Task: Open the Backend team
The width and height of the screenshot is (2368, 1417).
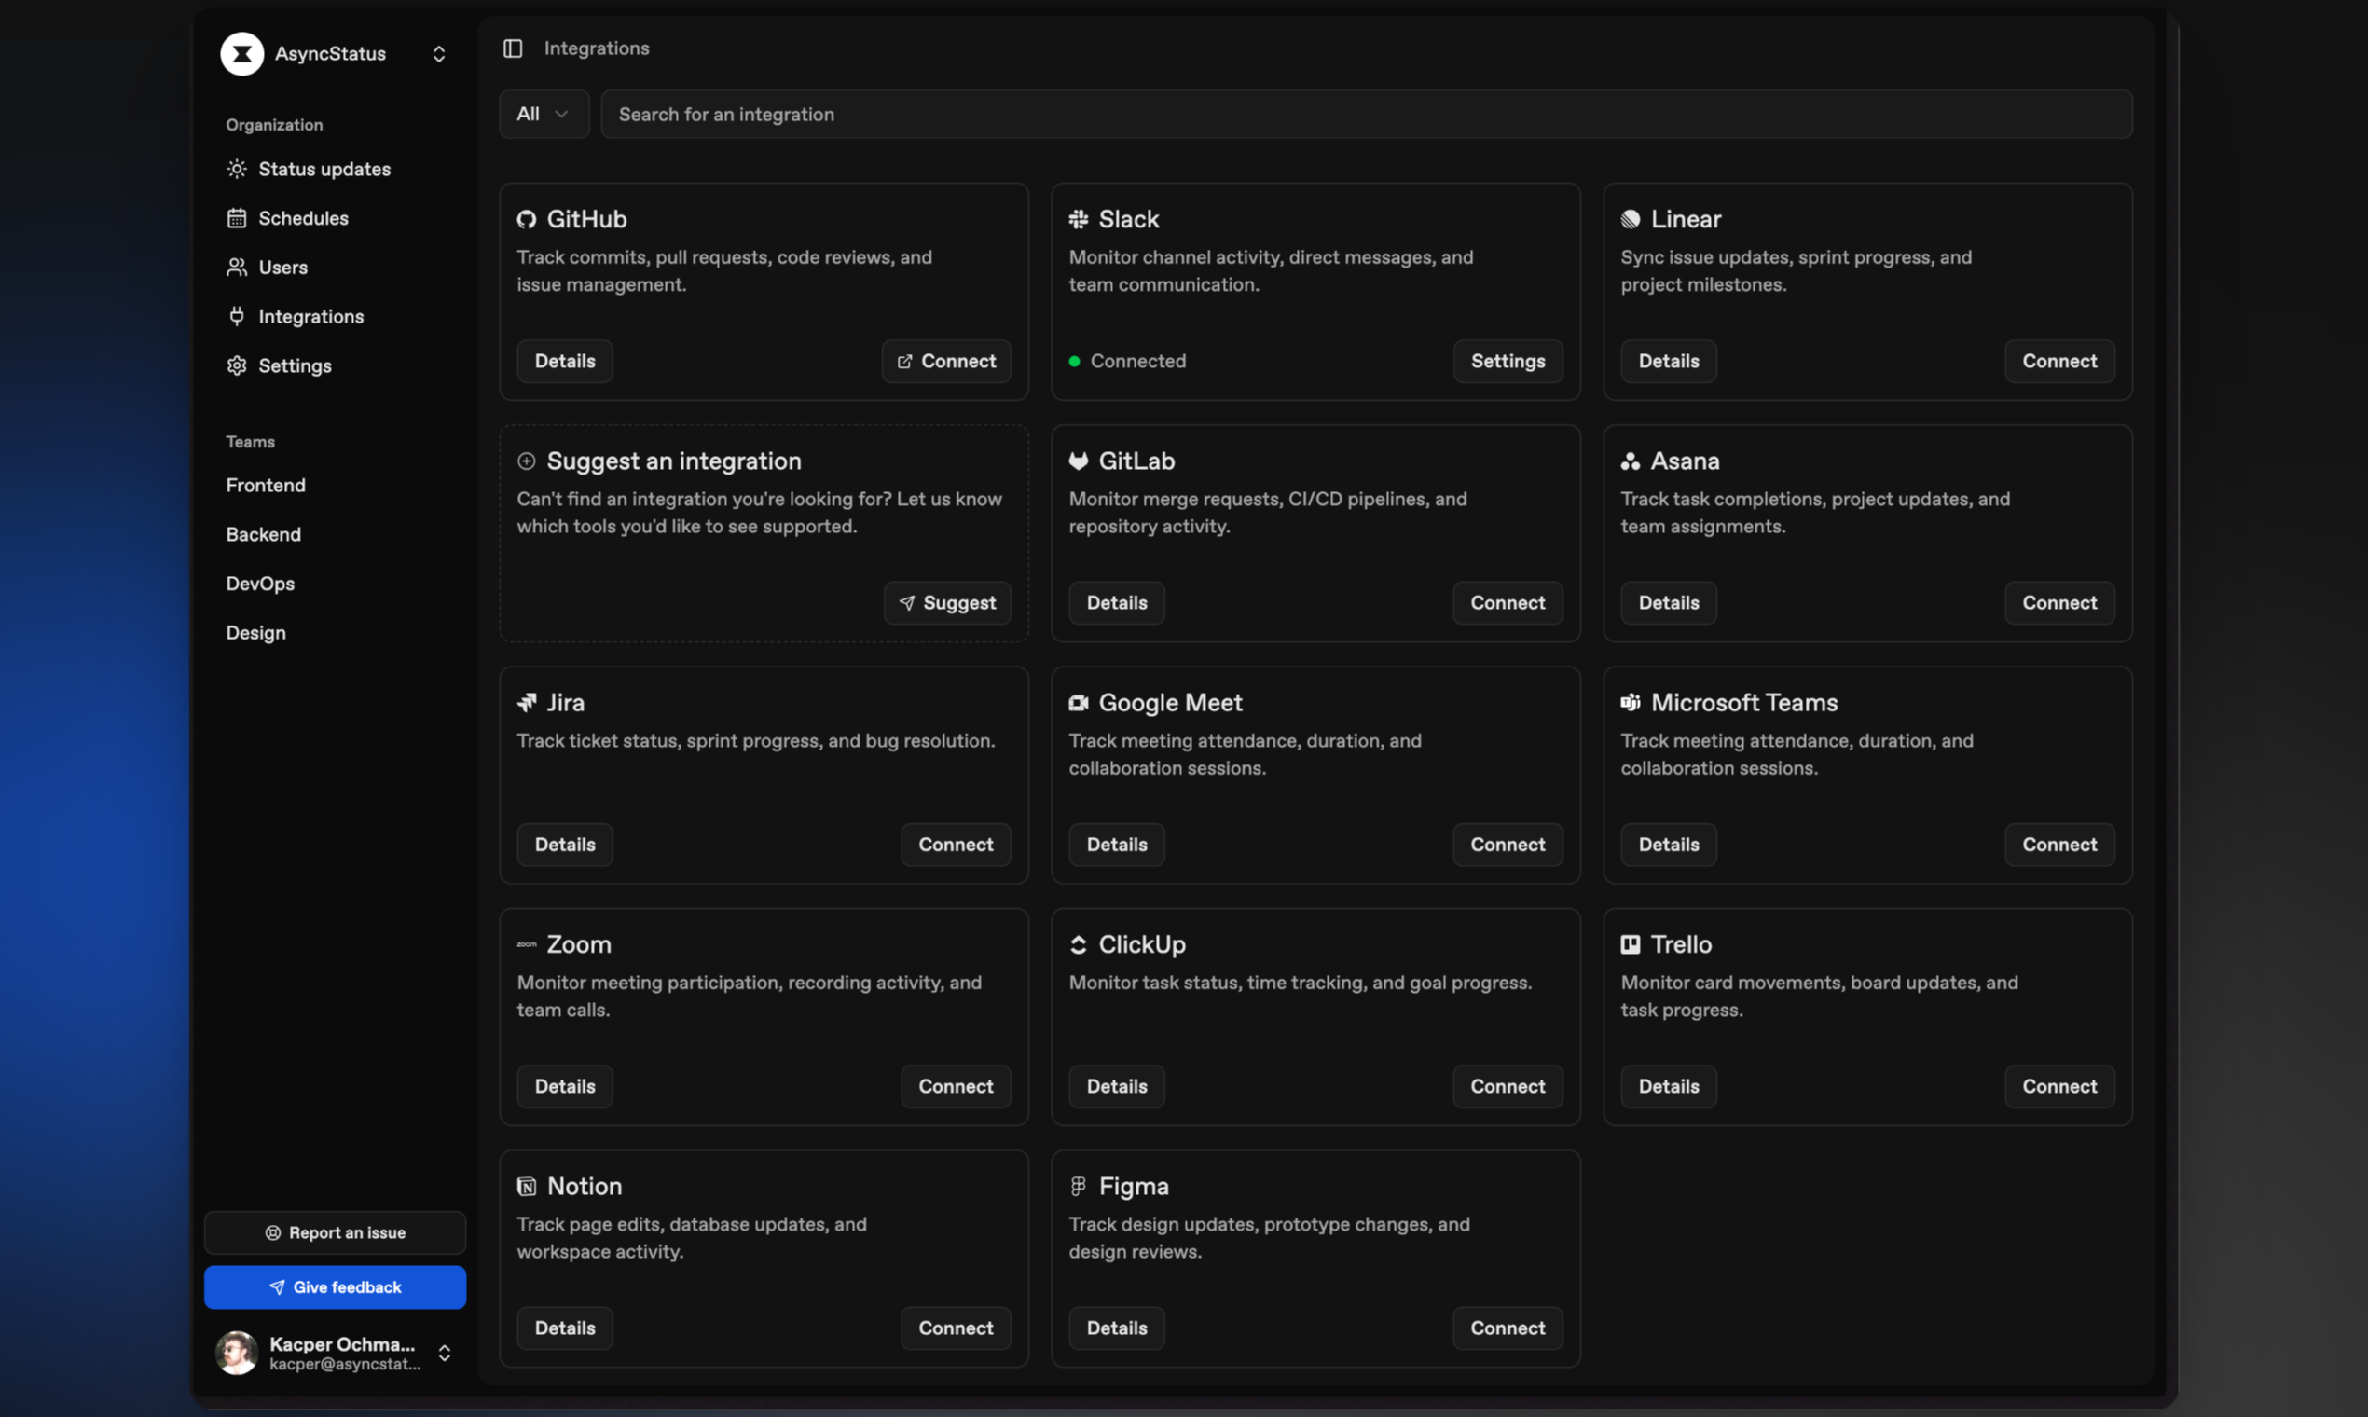Action: (264, 535)
